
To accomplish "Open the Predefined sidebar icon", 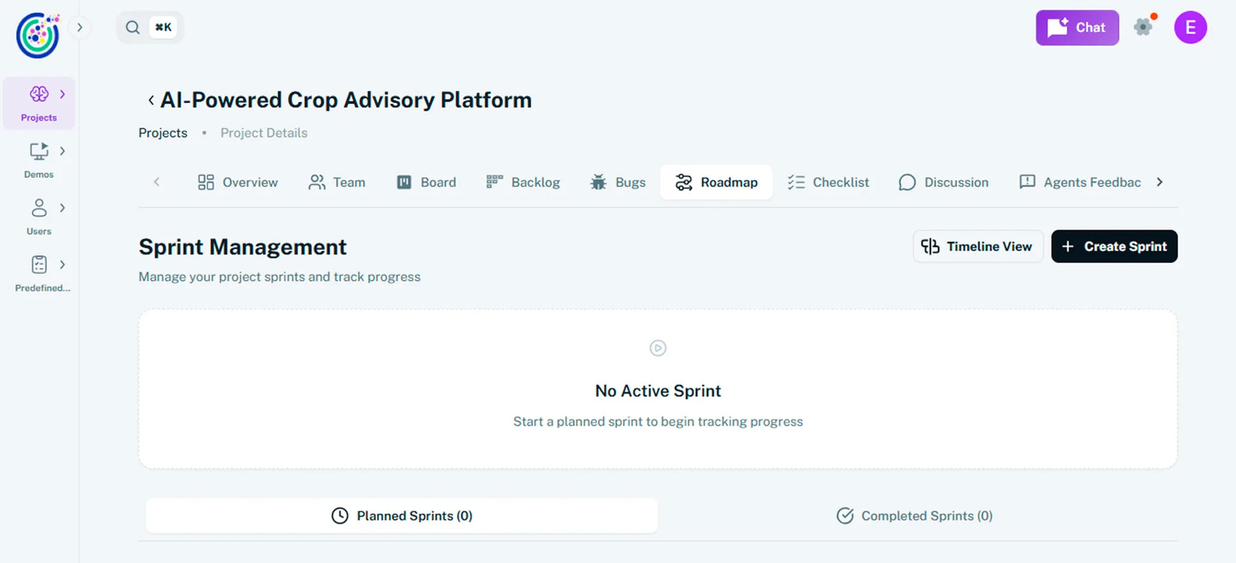I will click(x=39, y=264).
